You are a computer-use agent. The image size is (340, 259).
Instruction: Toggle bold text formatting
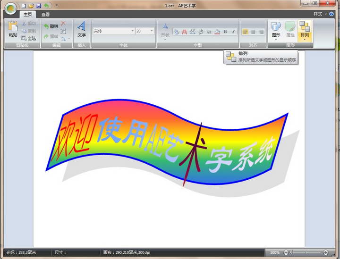pyautogui.click(x=225, y=32)
